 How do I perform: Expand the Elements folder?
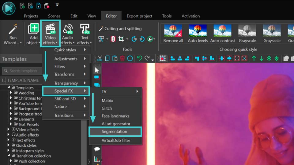click(x=11, y=119)
